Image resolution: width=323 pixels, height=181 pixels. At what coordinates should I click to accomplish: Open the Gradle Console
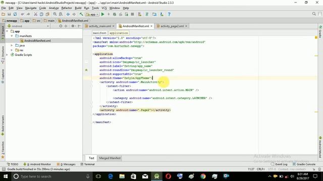point(304,164)
